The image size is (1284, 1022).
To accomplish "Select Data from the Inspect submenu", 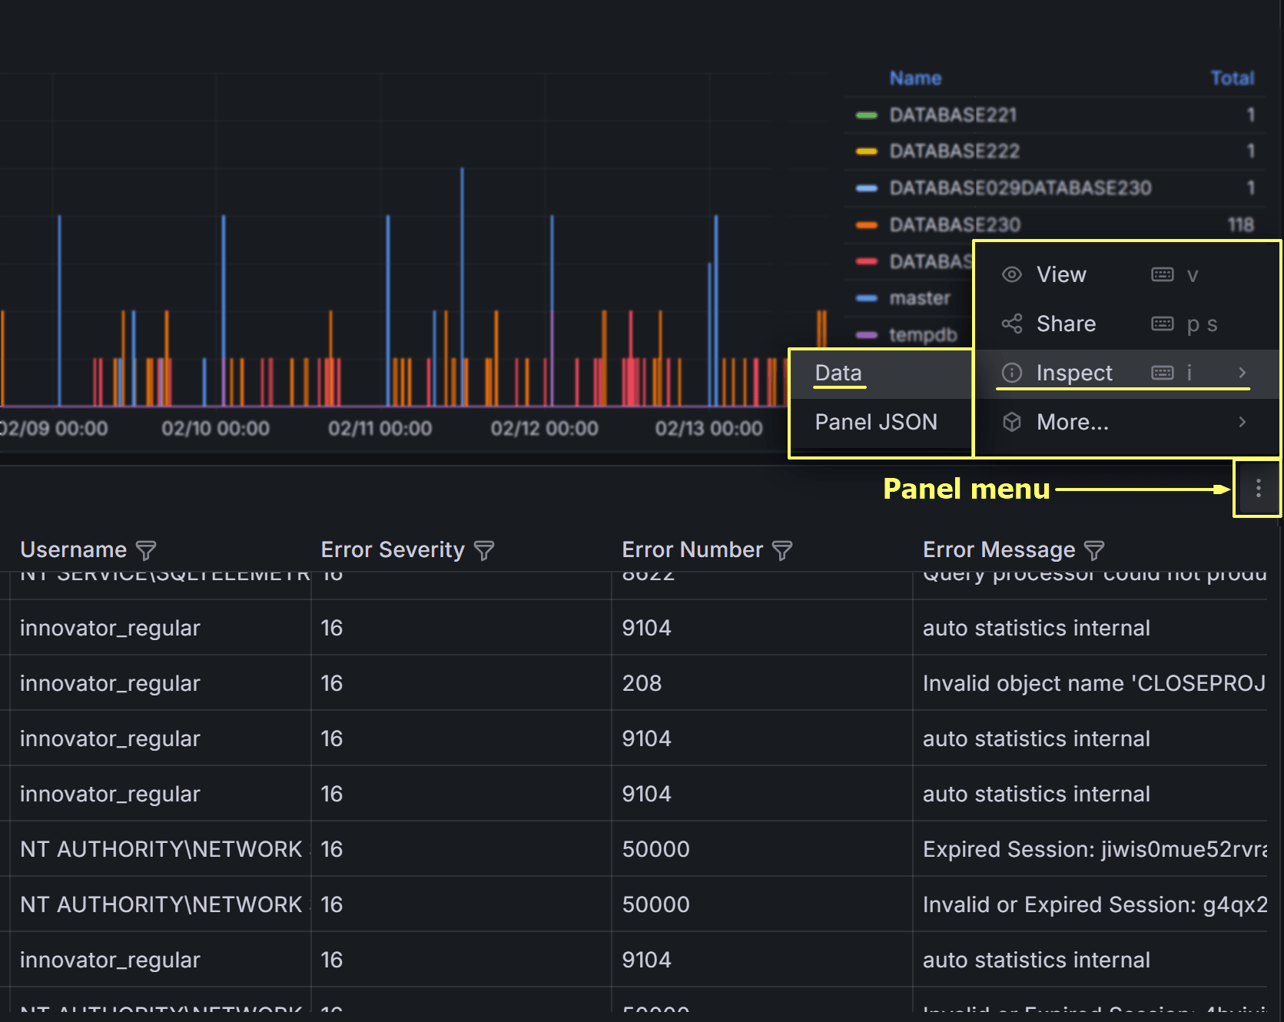I will pos(838,373).
